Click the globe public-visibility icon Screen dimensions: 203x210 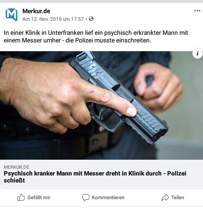pos(91,19)
